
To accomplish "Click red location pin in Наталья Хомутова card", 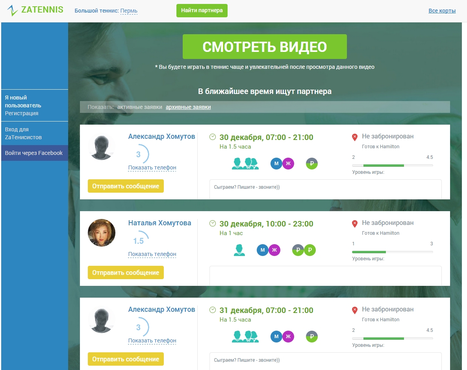I will point(355,224).
